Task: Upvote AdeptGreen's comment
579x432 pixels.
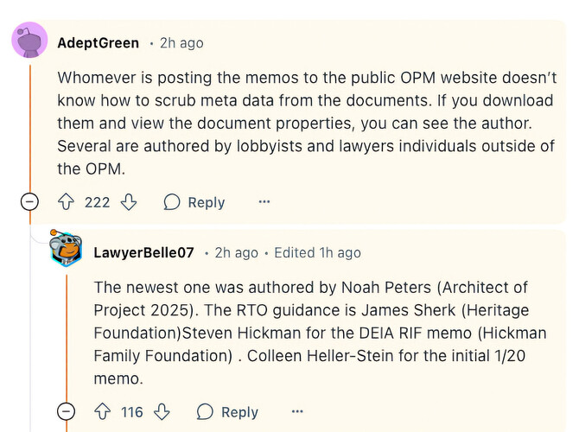Action: click(66, 202)
